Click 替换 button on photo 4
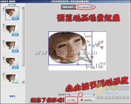 (15, 68)
